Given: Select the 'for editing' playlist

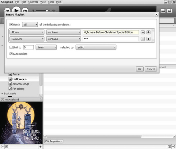Looking at the screenshot, I should point(18,89).
